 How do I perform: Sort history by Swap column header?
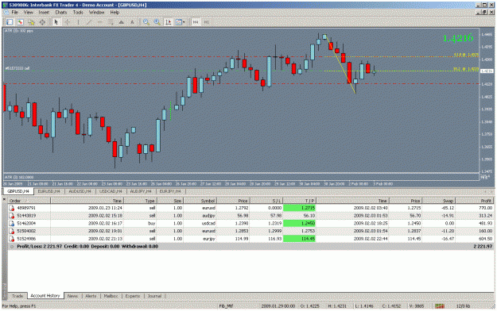(x=439, y=201)
